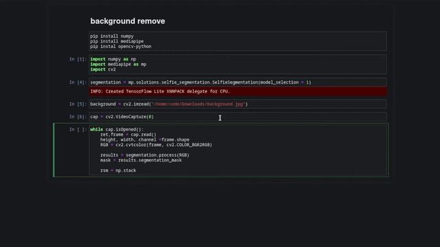The width and height of the screenshot is (440, 247).
Task: Click the TensorFlow Lite XNNPACK info output
Action: 238,91
